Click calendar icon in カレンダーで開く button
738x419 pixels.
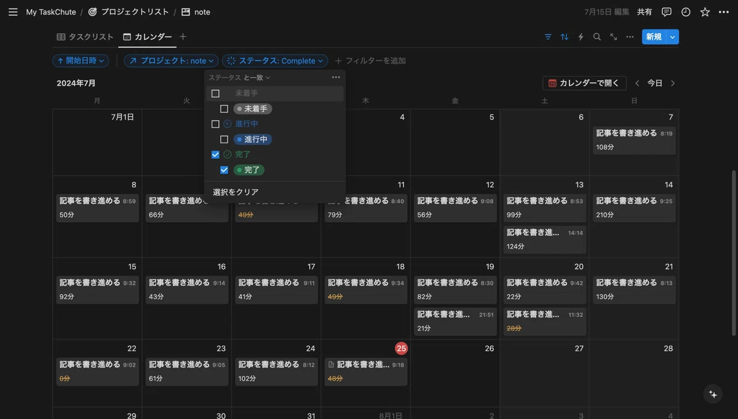[x=552, y=83]
